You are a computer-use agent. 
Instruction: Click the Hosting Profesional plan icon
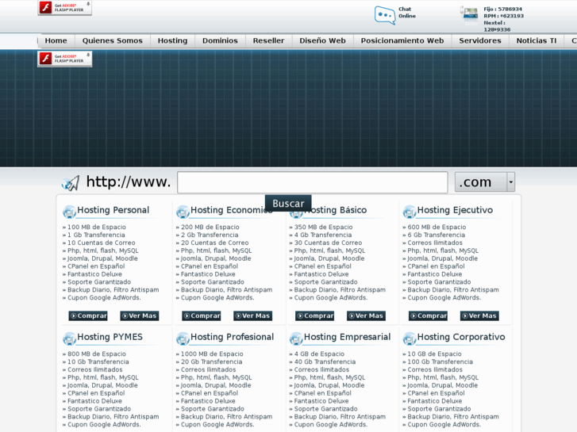(183, 338)
